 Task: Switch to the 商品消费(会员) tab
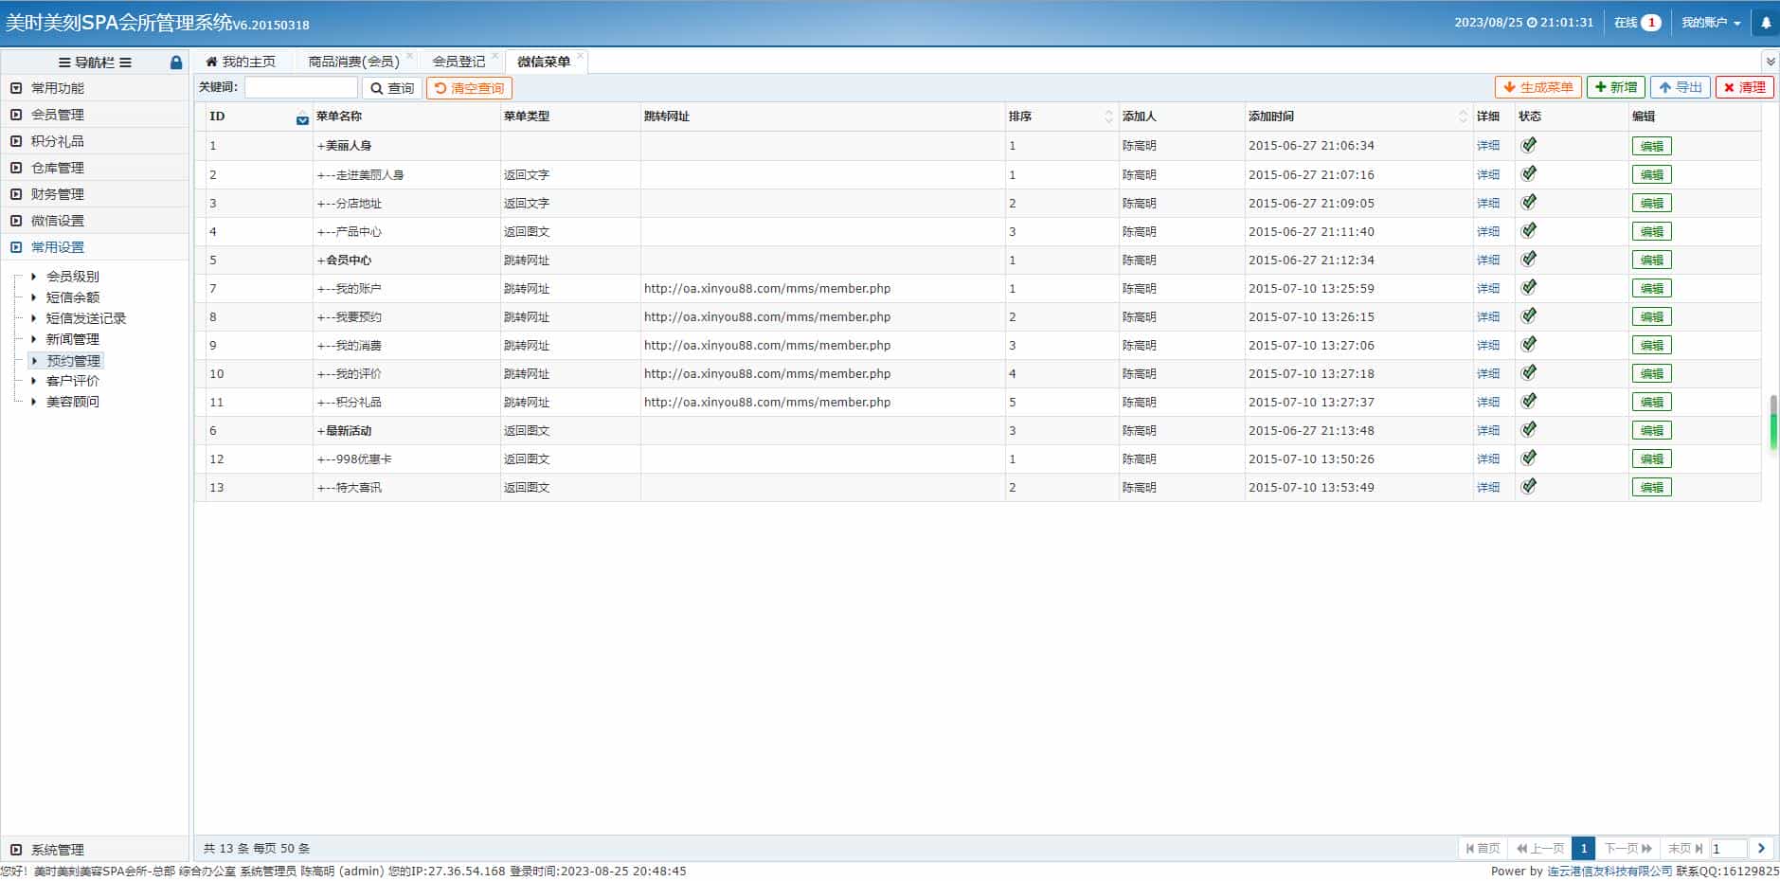pos(353,62)
